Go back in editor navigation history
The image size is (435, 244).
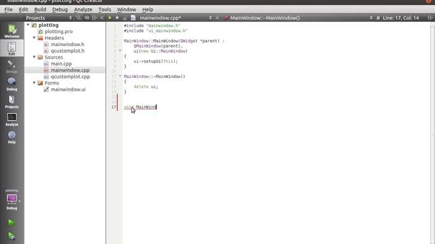[110, 18]
